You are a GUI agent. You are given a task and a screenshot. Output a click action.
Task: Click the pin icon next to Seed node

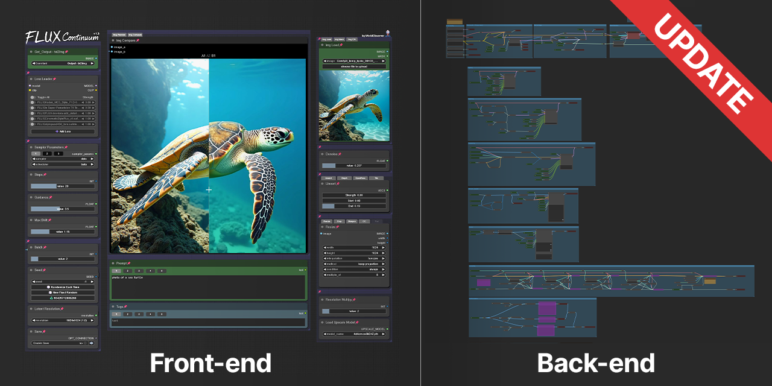pyautogui.click(x=45, y=270)
